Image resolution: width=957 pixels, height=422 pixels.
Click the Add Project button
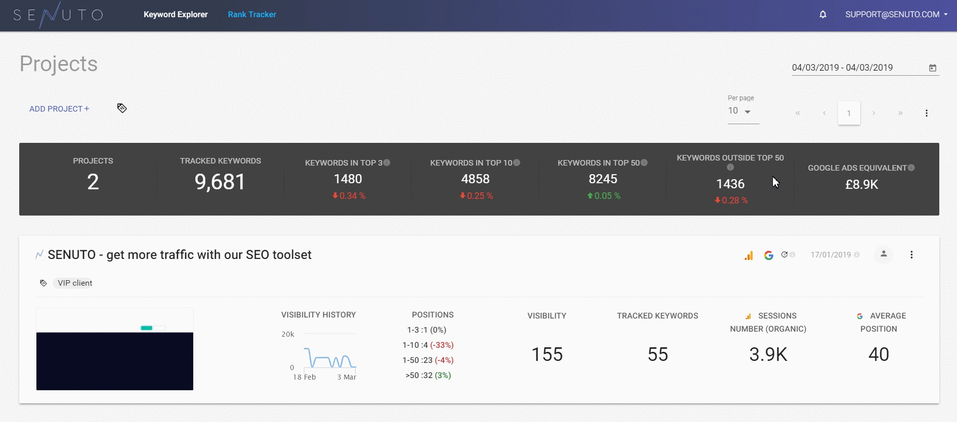coord(59,109)
